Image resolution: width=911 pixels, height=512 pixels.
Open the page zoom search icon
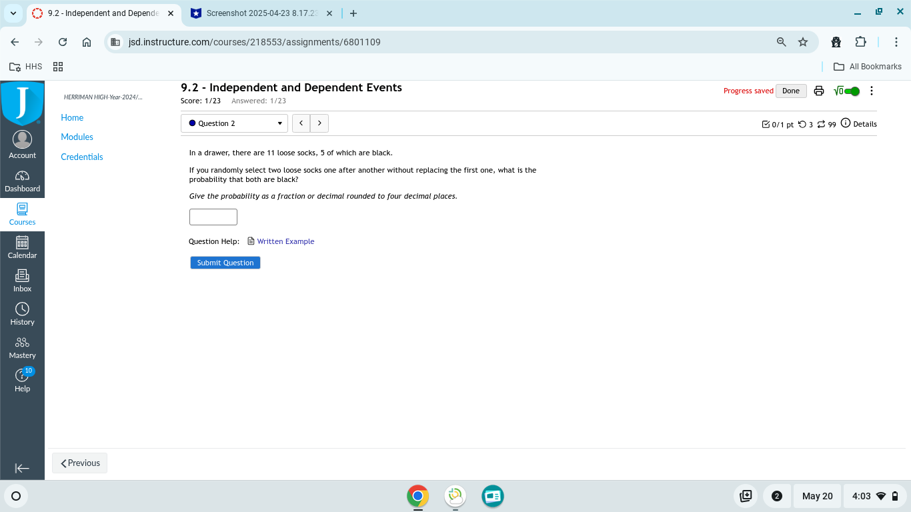(782, 42)
